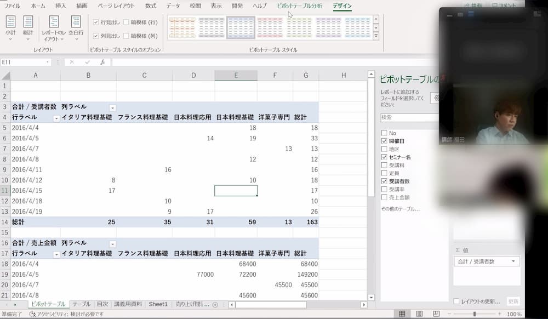Click the その他のテーブル... link
Image resolution: width=548 pixels, height=319 pixels.
401,209
